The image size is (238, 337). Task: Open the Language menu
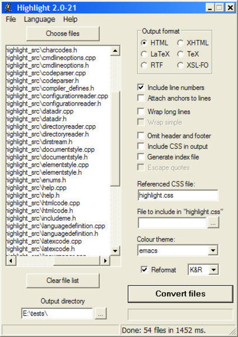[x=39, y=19]
